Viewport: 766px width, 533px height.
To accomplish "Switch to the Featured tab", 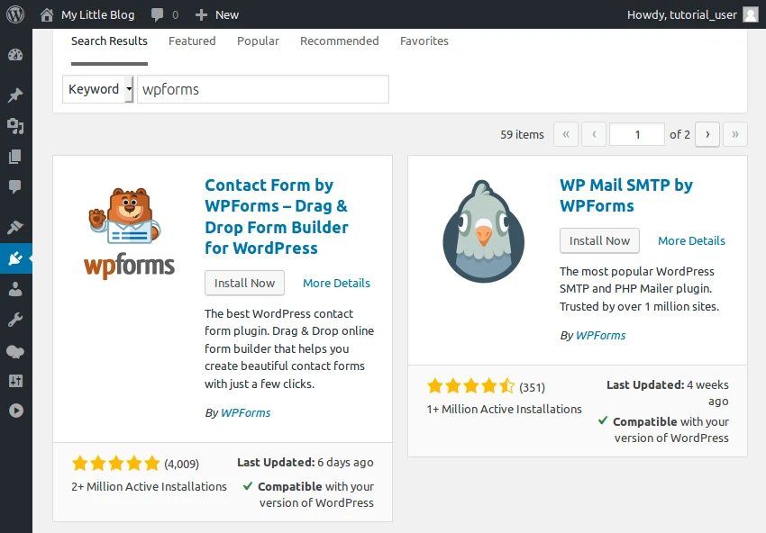I will (x=192, y=41).
